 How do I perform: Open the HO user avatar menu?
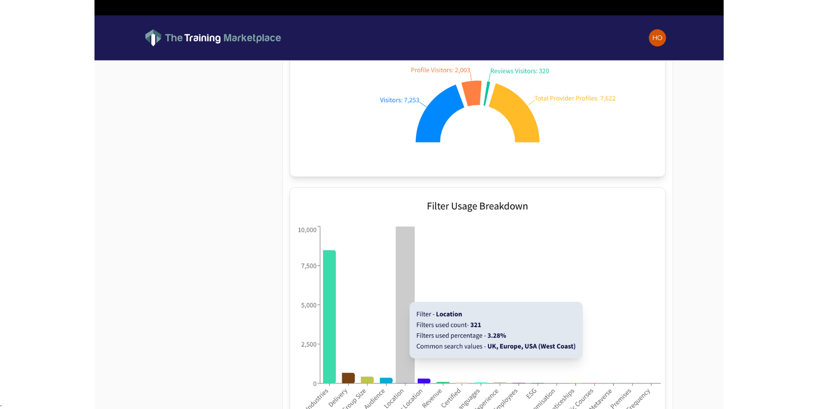click(657, 38)
